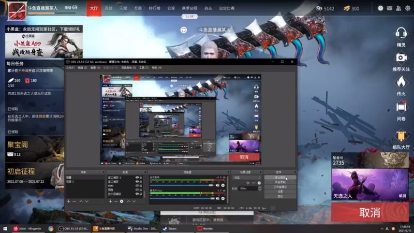Open the OBS 文件(F) menu
This screenshot has width=414, height=233.
tap(70, 68)
